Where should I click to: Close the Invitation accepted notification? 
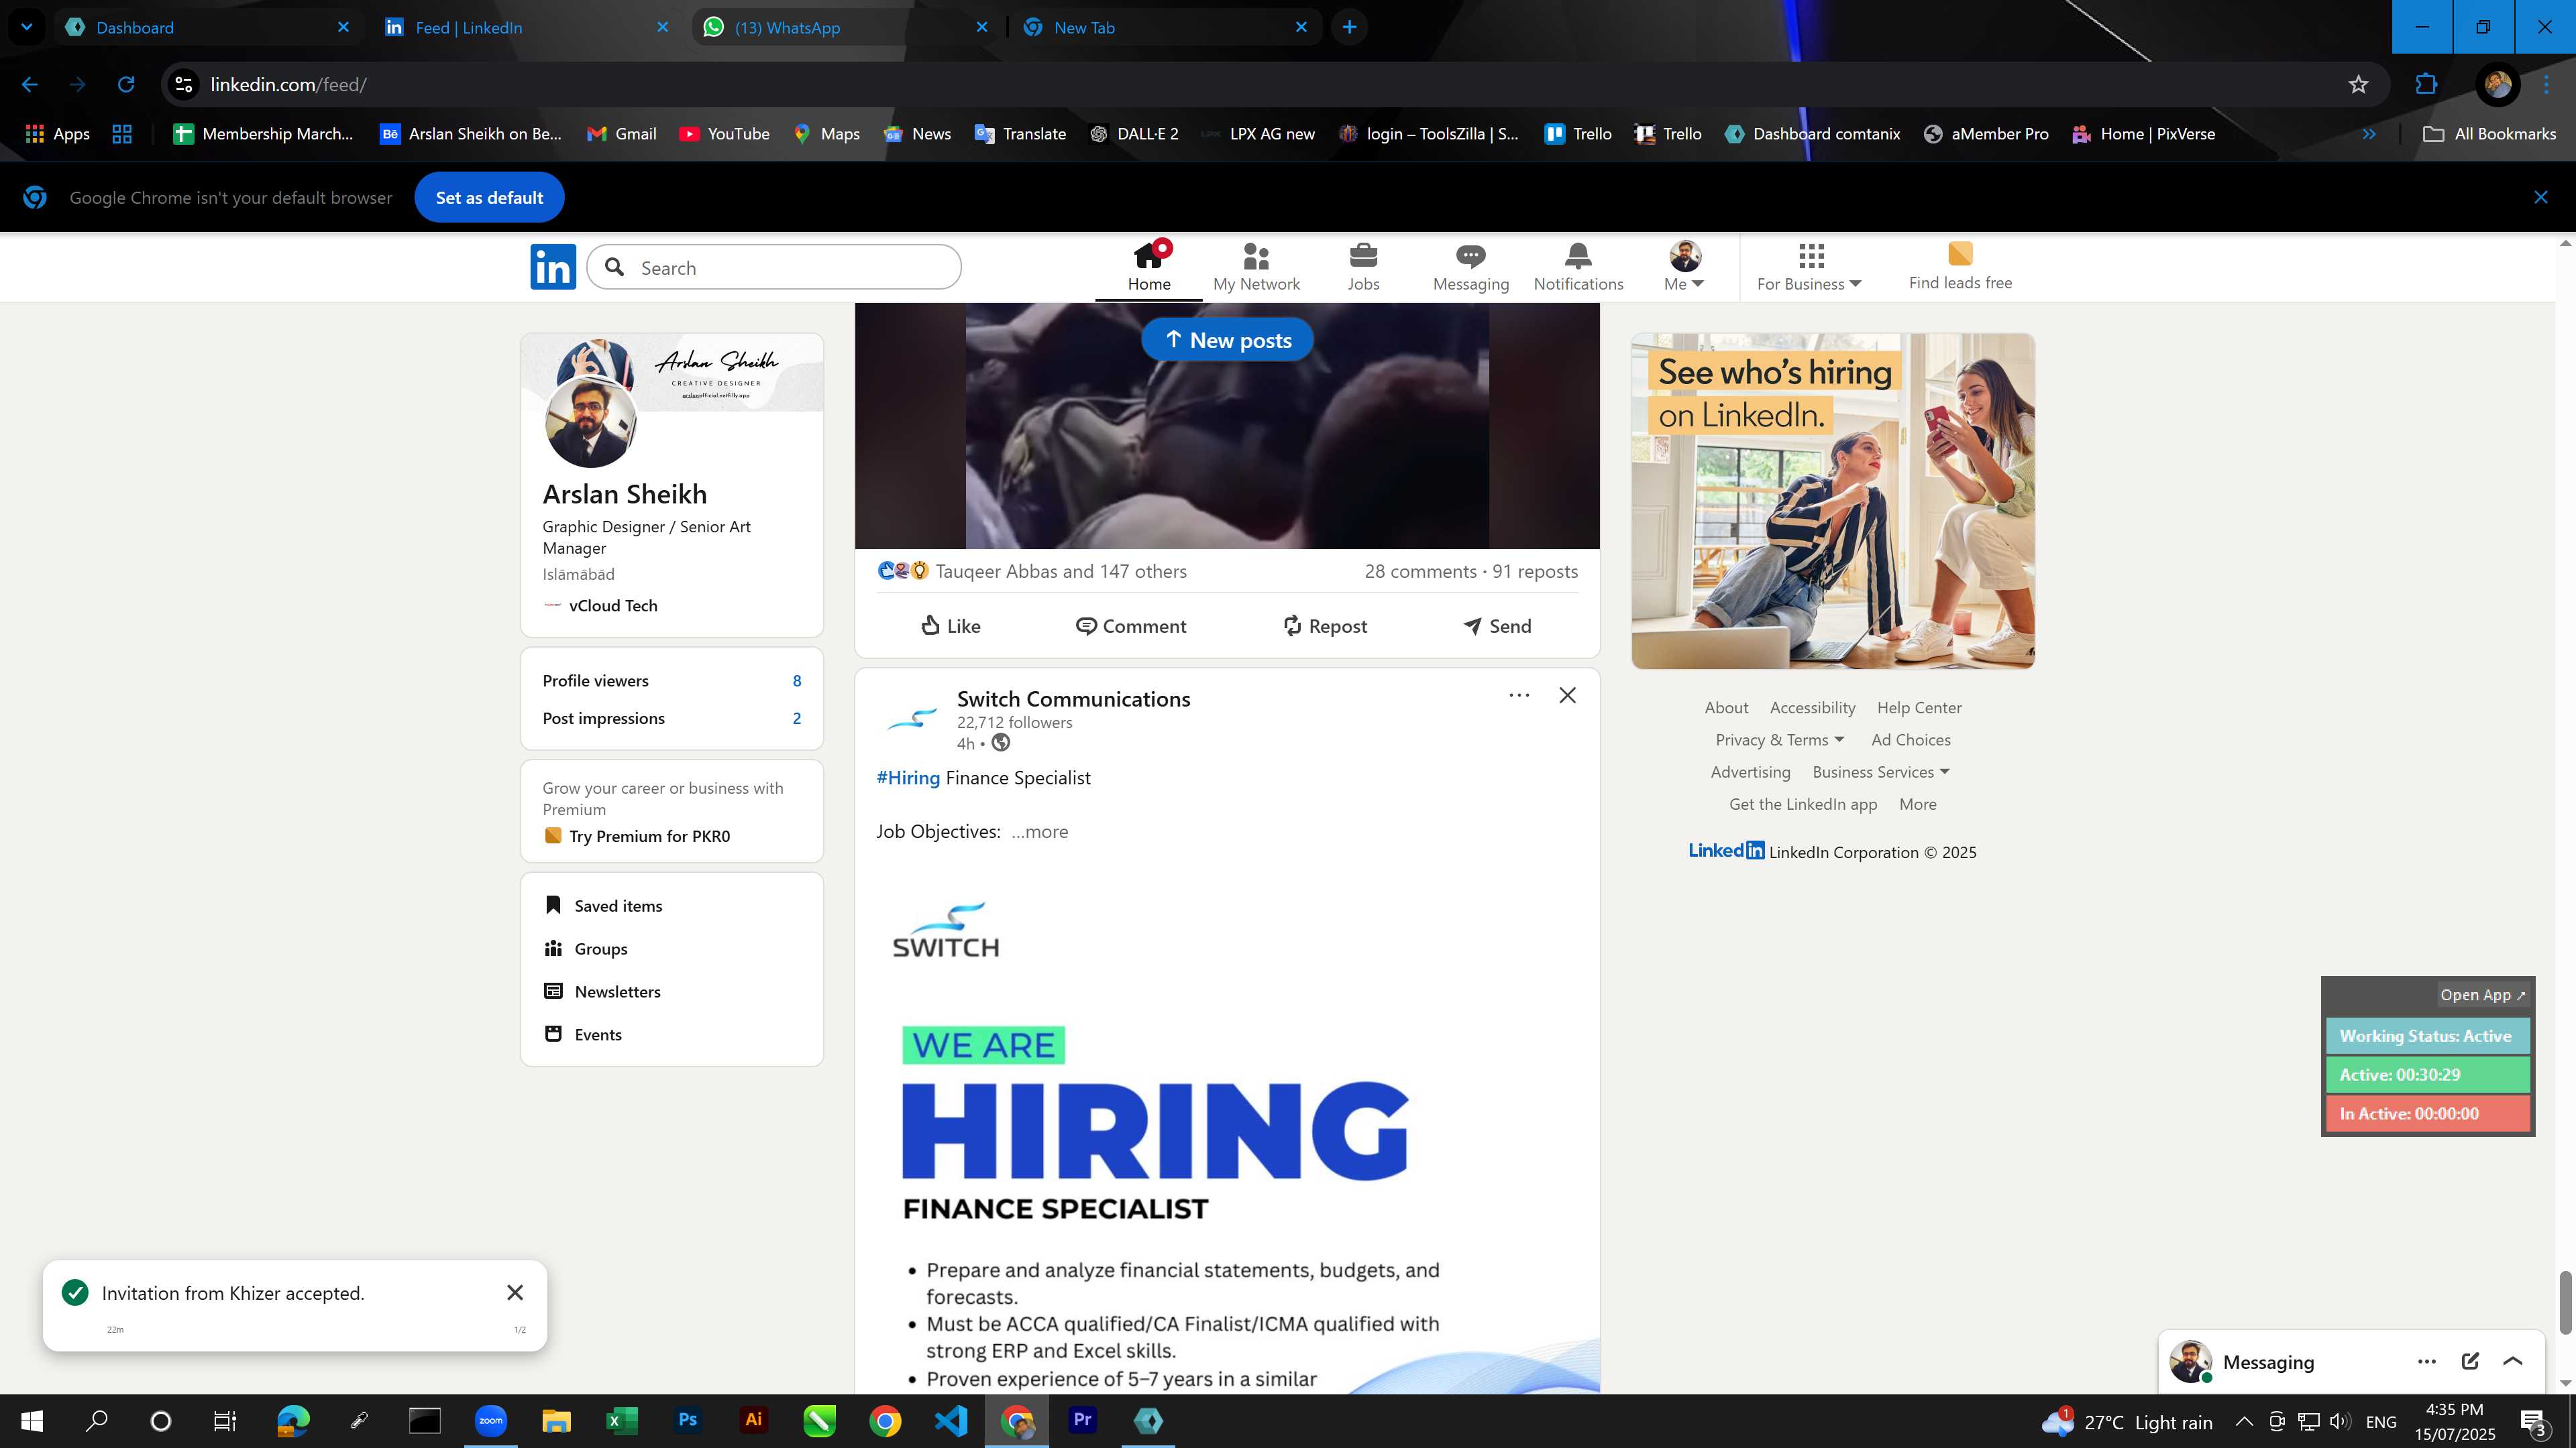[515, 1292]
